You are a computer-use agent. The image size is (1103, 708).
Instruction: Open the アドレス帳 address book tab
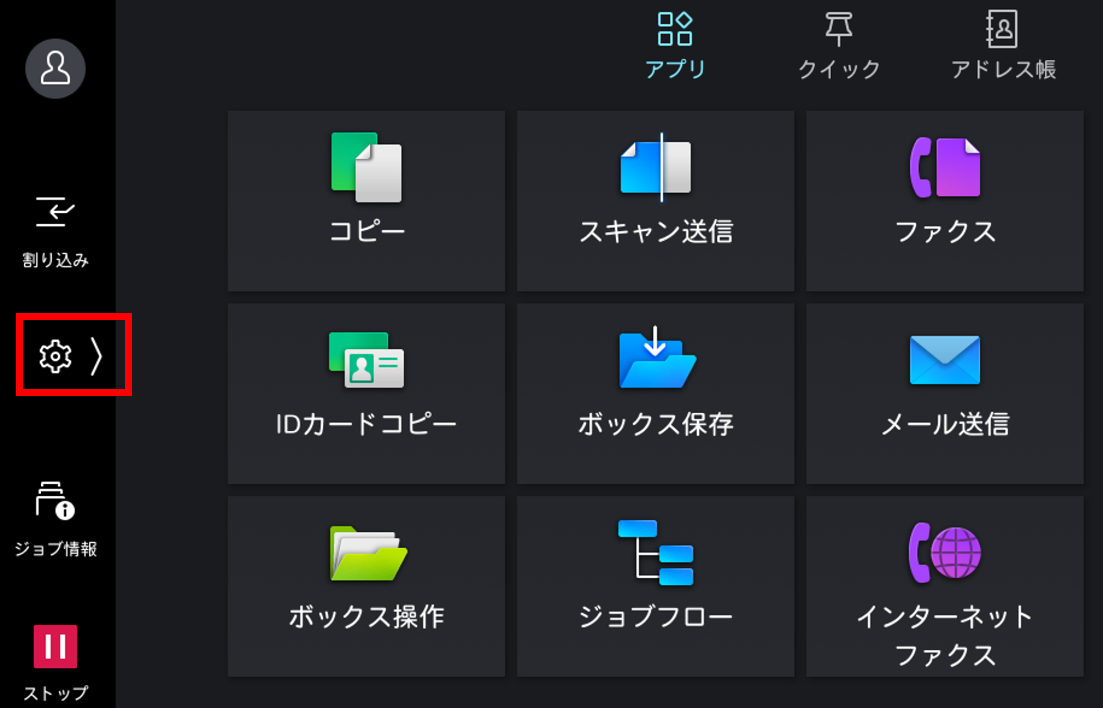[x=1003, y=45]
